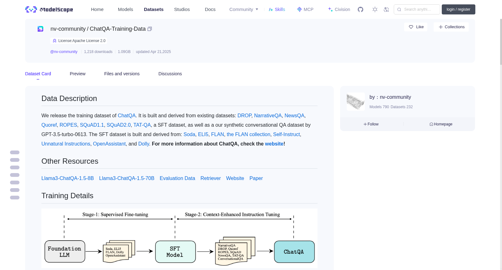Open the Studios menu item
Image resolution: width=502 pixels, height=270 pixels.
[182, 9]
